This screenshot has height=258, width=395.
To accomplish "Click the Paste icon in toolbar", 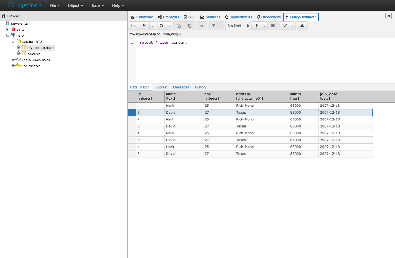I will point(190,26).
